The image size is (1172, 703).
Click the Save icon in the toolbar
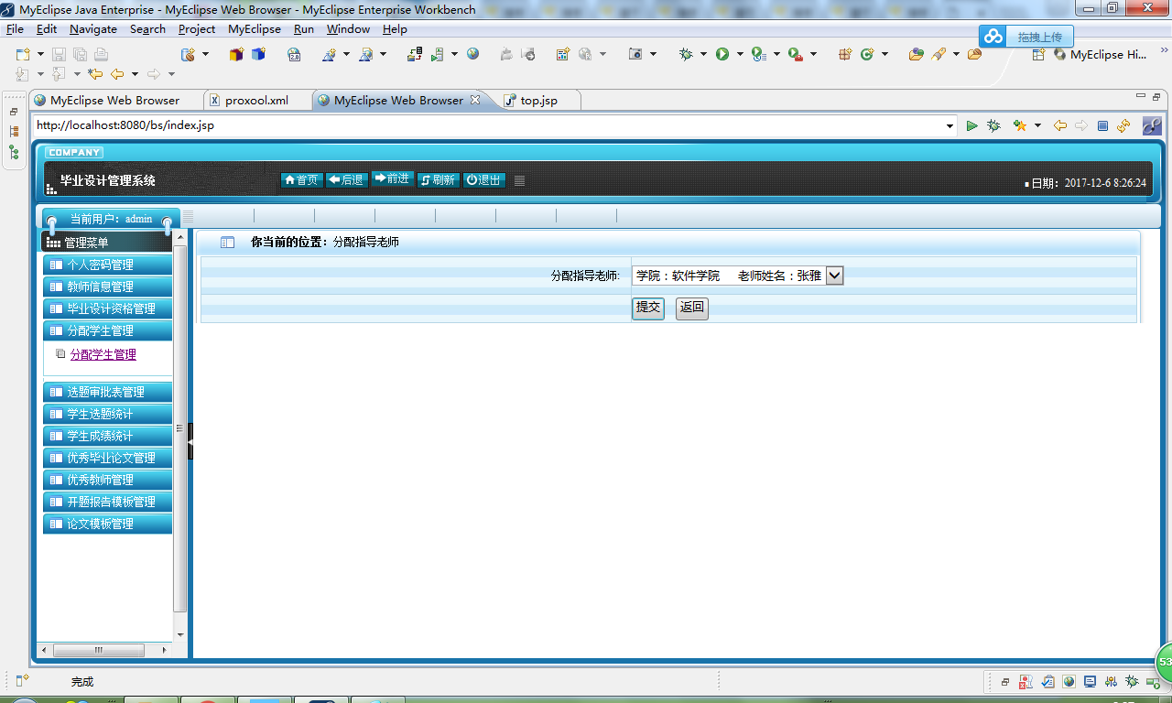(x=57, y=55)
